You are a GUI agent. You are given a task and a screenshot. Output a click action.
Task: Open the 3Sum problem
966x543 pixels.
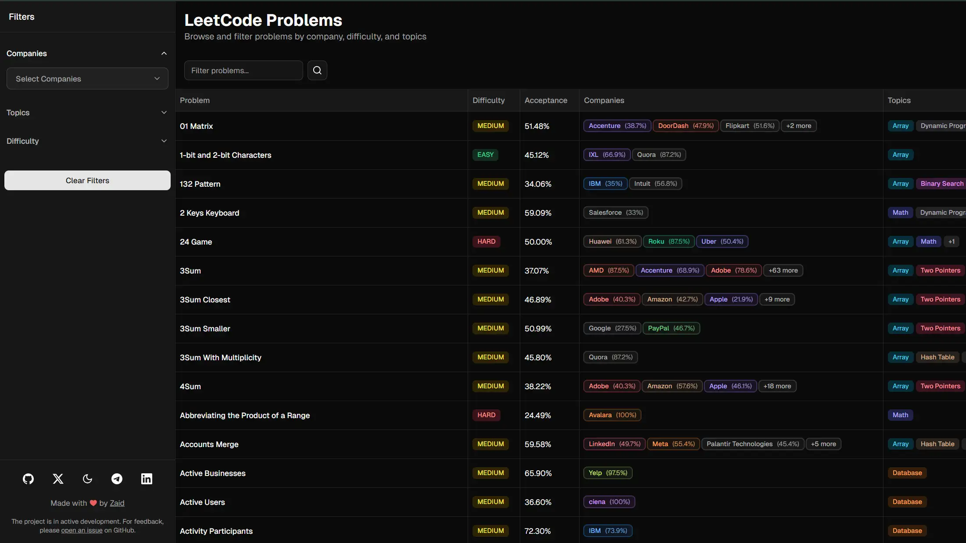190,270
